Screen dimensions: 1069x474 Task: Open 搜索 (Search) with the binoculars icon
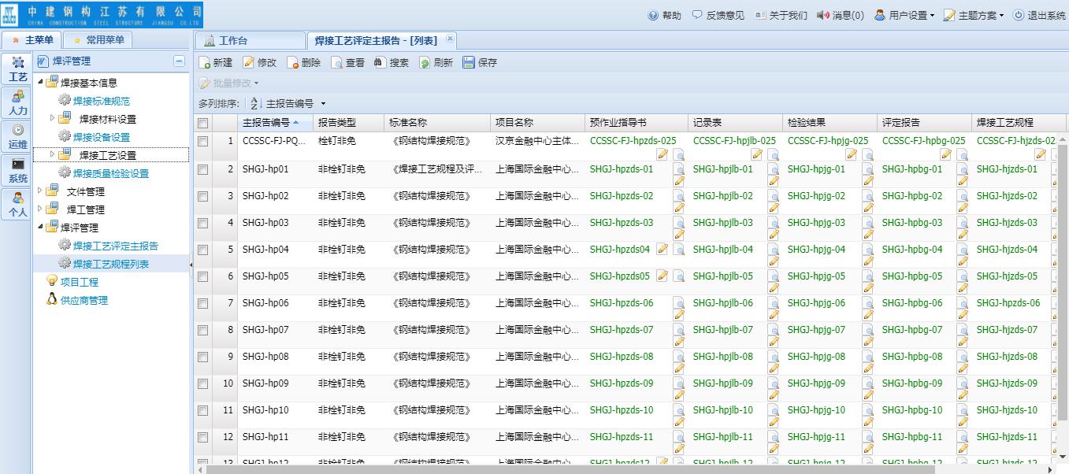click(x=380, y=62)
